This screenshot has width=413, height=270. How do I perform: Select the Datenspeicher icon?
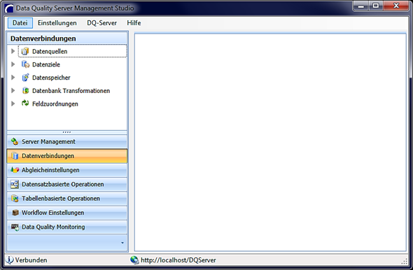tap(25, 78)
